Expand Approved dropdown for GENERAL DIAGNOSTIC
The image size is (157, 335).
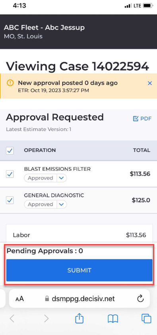coord(62,205)
